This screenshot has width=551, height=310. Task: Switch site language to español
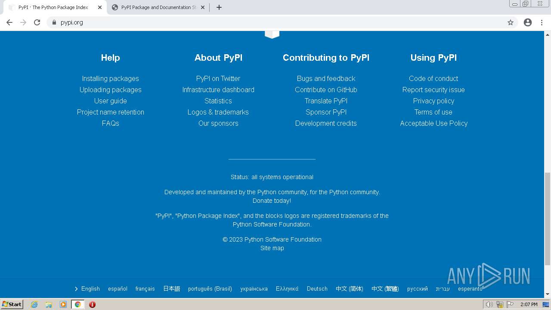pyautogui.click(x=118, y=288)
